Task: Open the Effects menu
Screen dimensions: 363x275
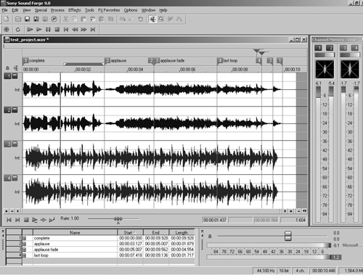Action: (x=75, y=10)
